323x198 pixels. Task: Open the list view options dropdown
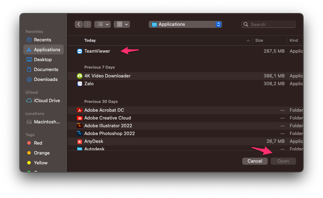tap(103, 24)
